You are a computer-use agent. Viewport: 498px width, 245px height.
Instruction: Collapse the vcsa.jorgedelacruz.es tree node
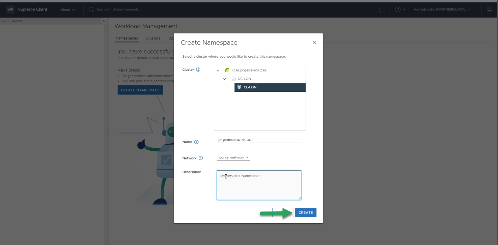click(x=218, y=70)
